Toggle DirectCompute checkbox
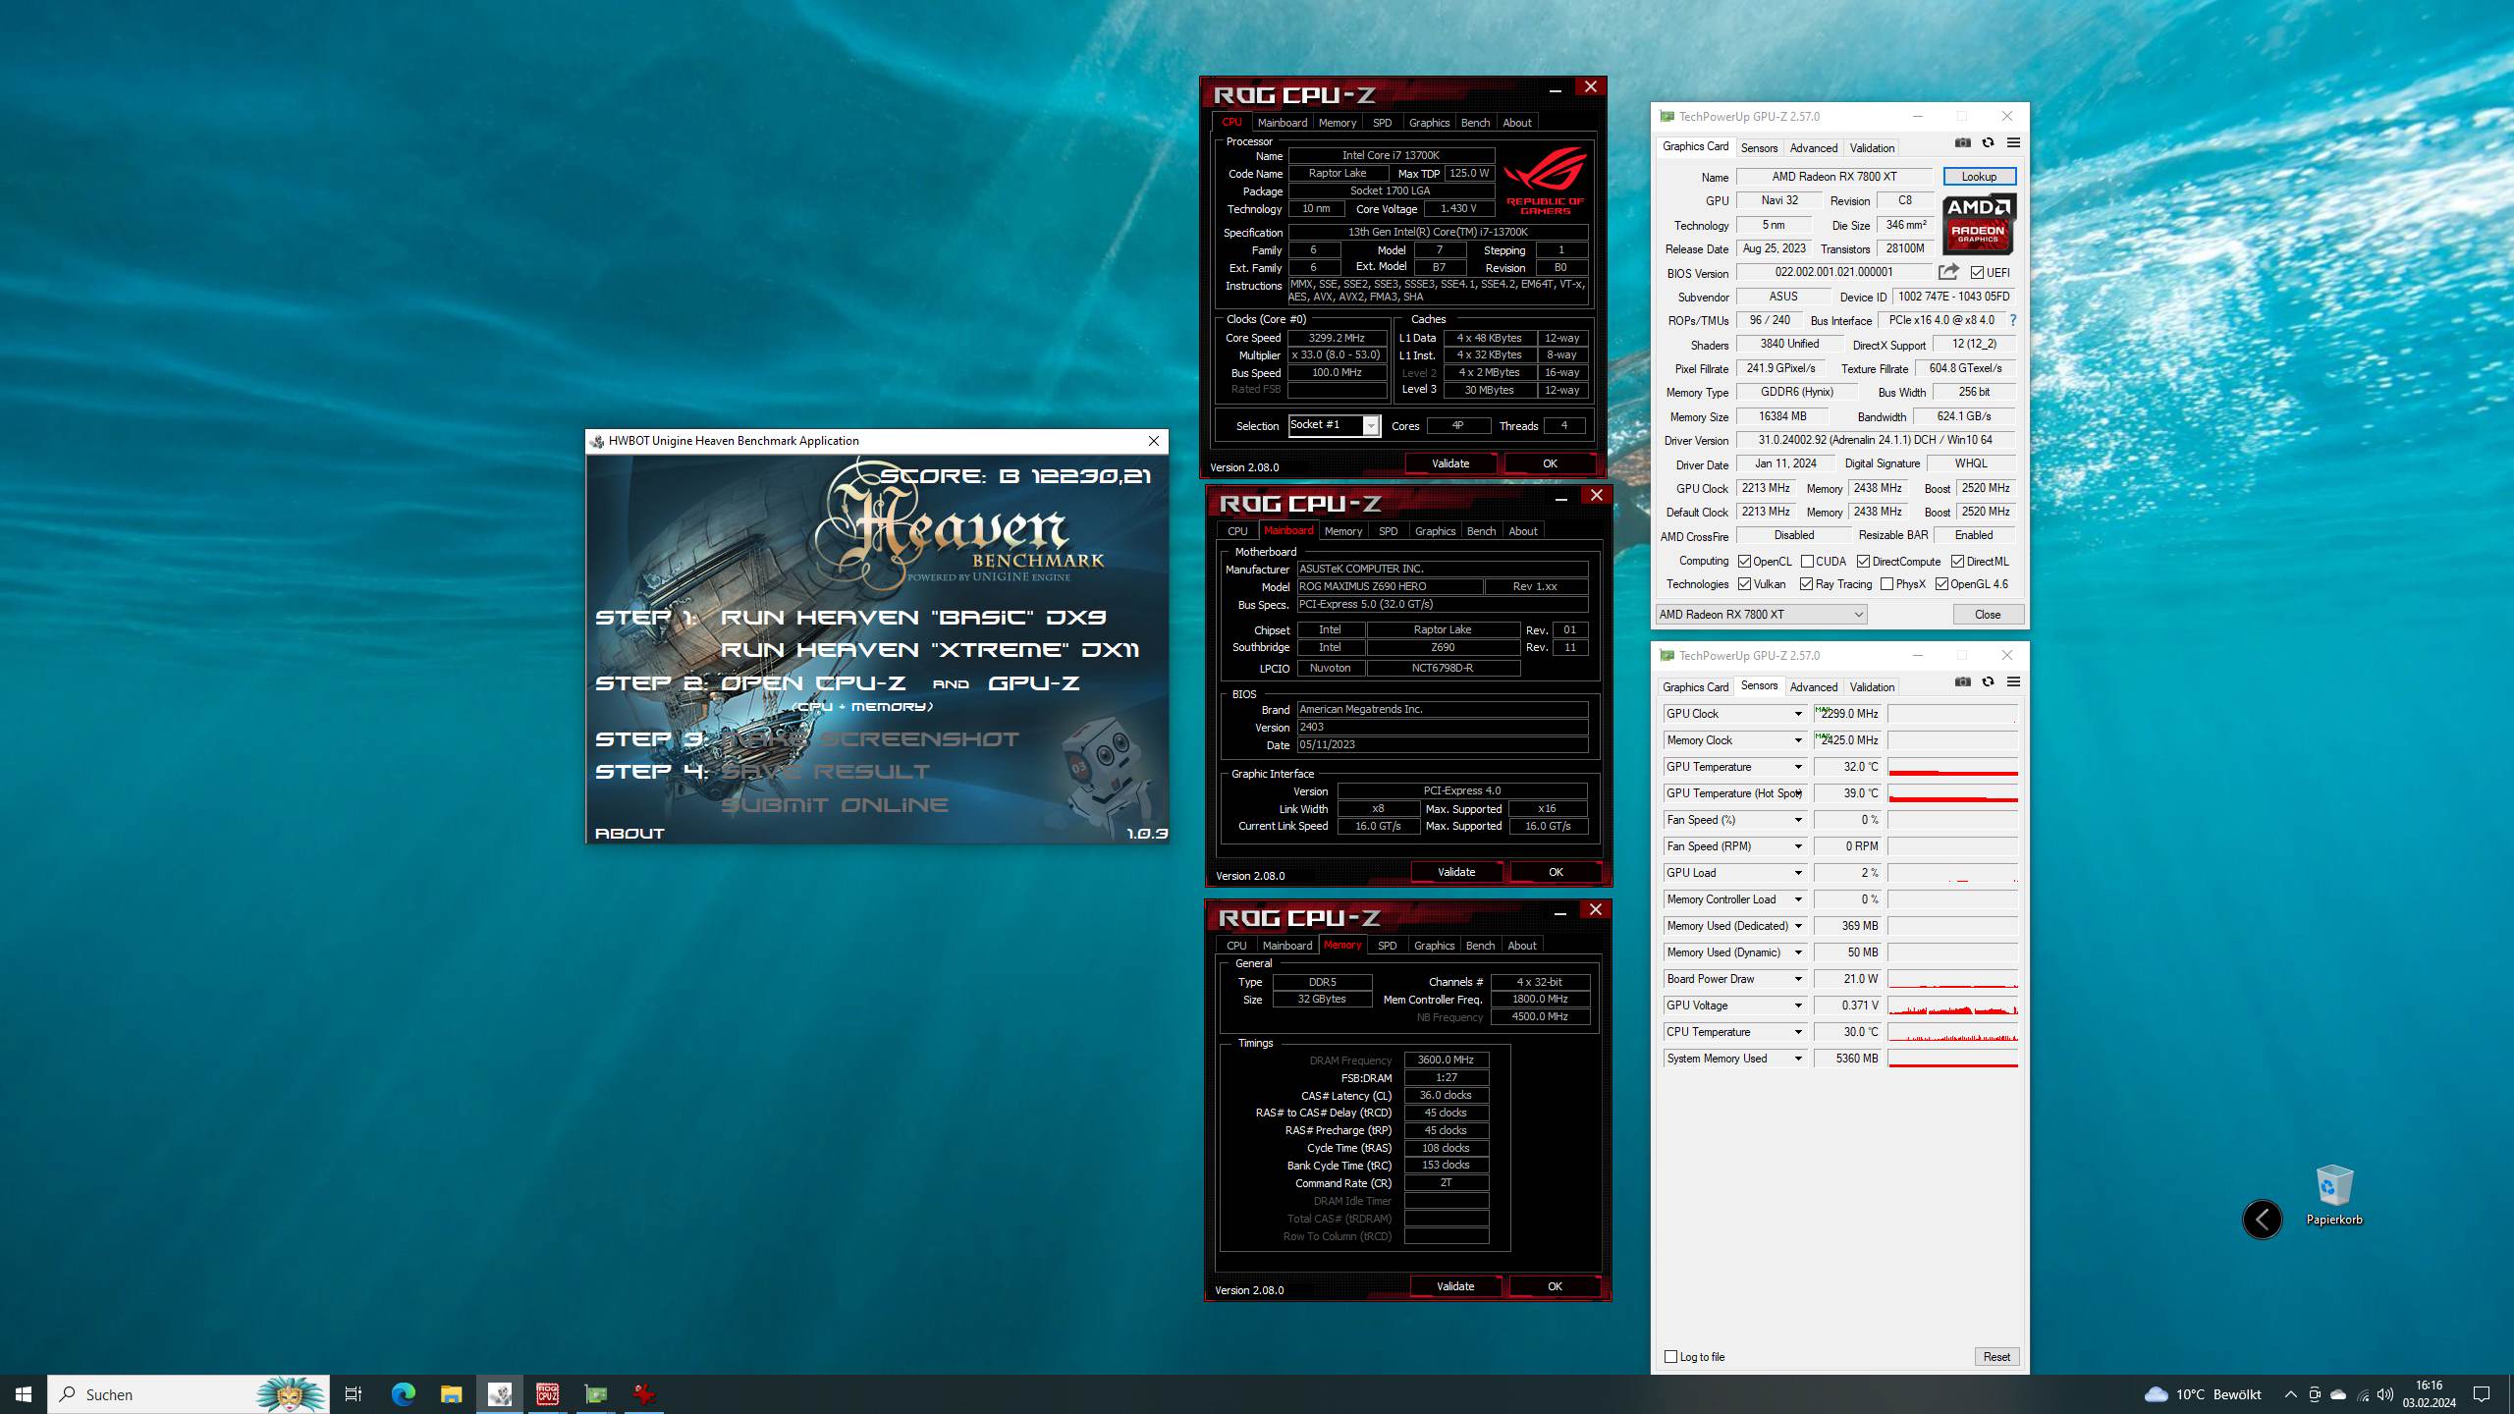2514x1414 pixels. coord(1863,562)
